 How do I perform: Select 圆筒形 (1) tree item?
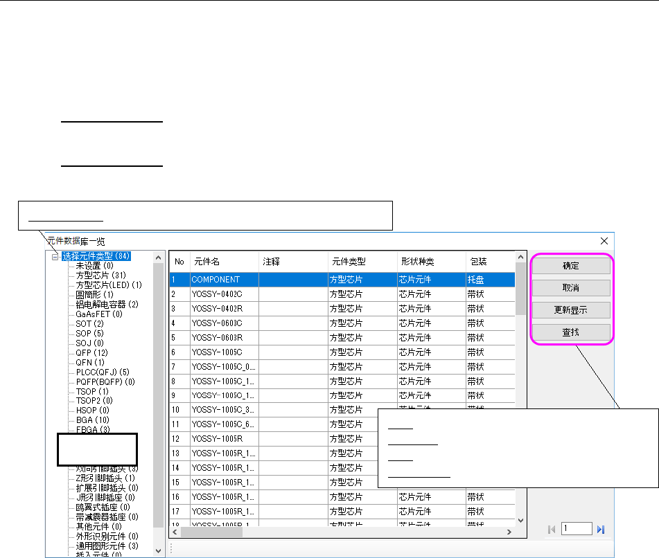(x=94, y=295)
